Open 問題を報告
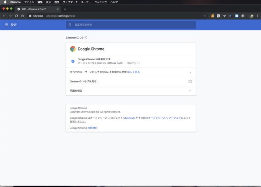This screenshot has height=187, width=261. click(131, 91)
